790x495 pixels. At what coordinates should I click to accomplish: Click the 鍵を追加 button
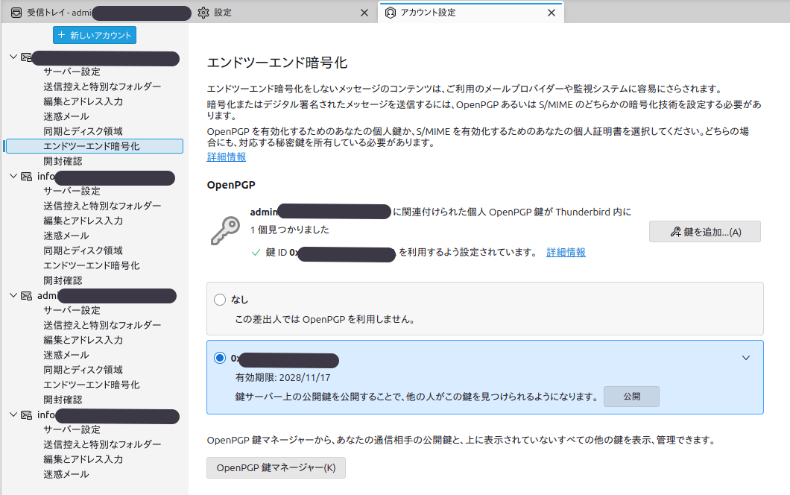pos(704,232)
